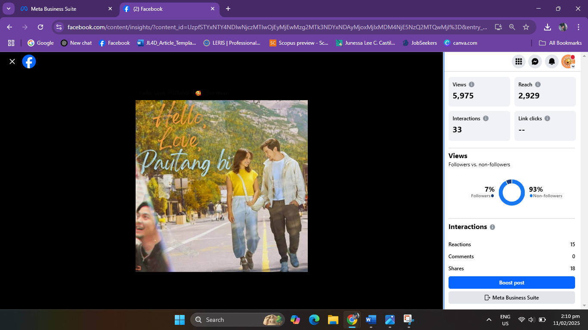Click the Reactions row showing 15

(511, 244)
